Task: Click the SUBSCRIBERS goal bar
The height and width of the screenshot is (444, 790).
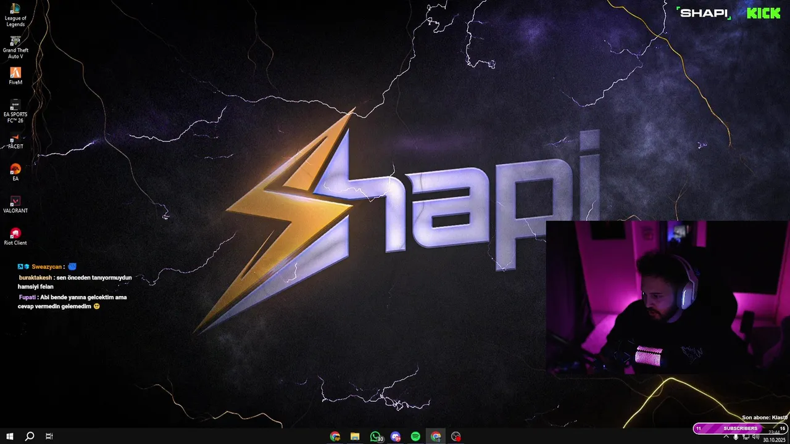Action: [x=741, y=429]
